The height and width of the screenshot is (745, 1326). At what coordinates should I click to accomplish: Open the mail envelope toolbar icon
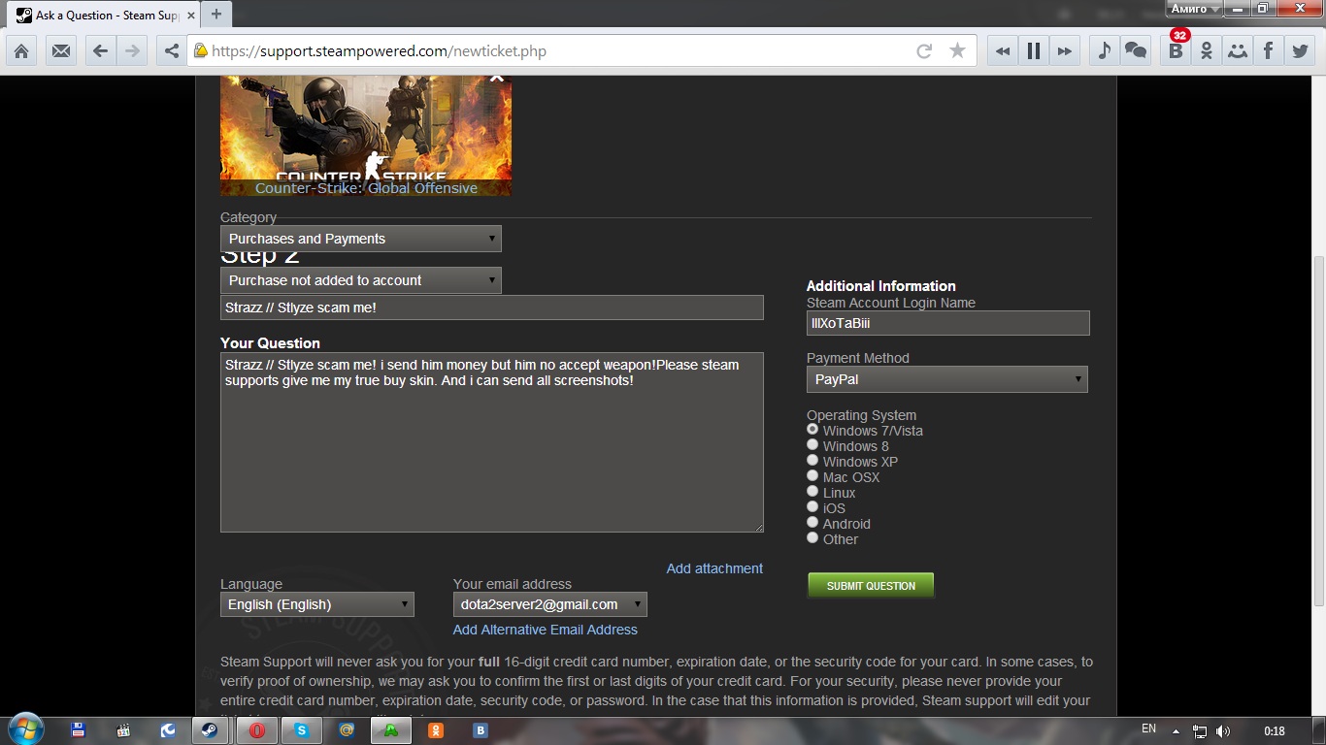point(61,51)
